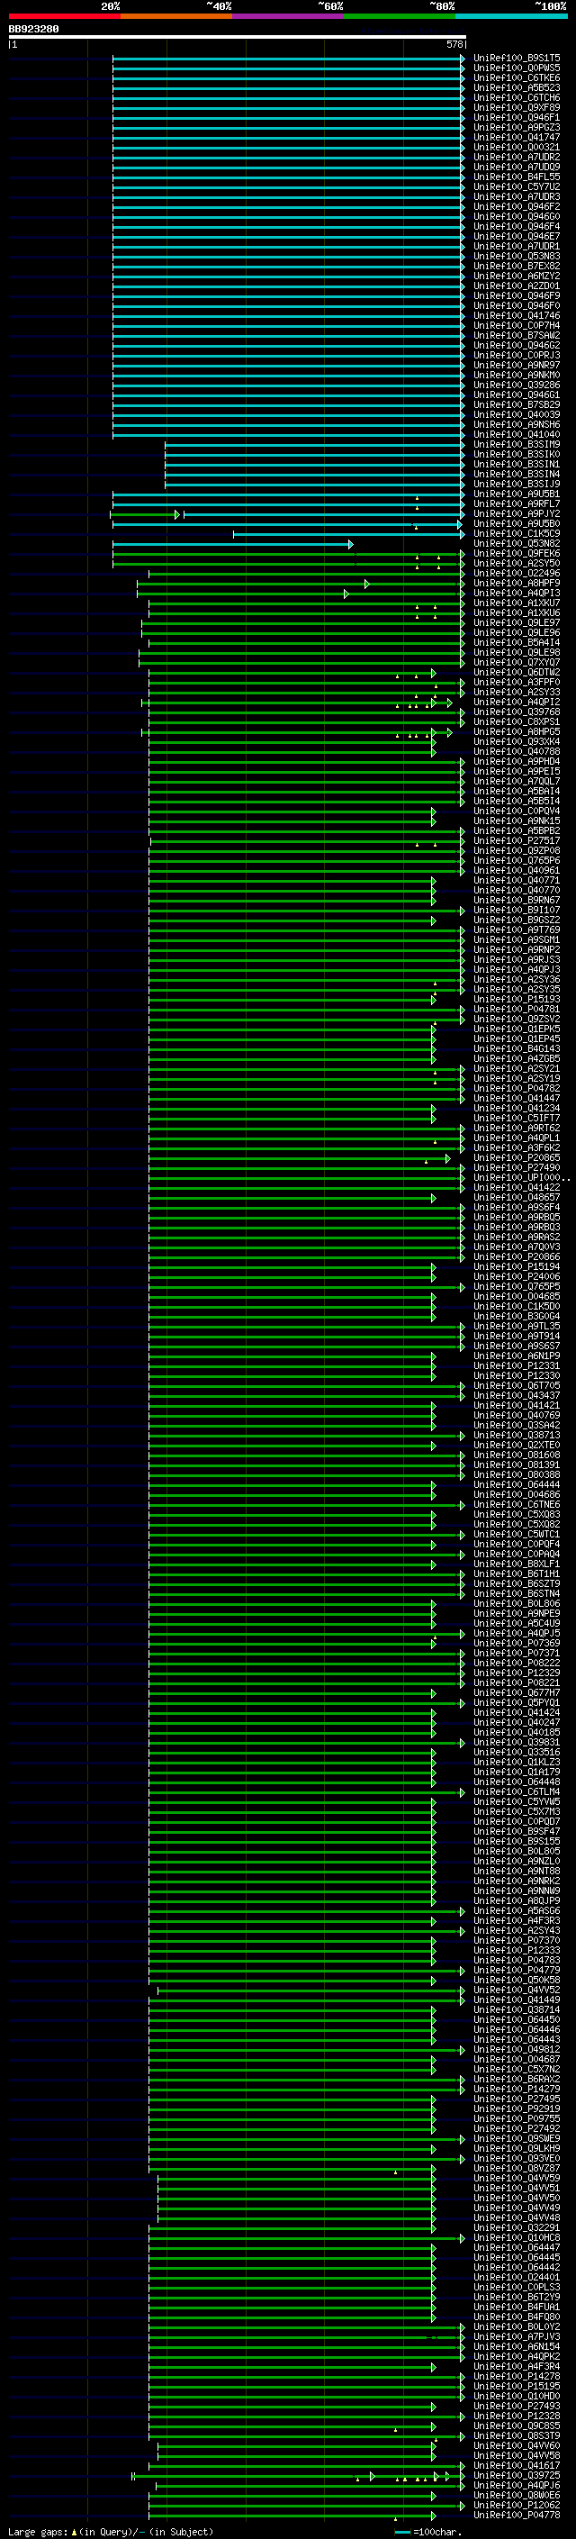The height and width of the screenshot is (2539, 576).
Task: Click the UniRef100_B4FQ80 label
Action: click(517, 2317)
